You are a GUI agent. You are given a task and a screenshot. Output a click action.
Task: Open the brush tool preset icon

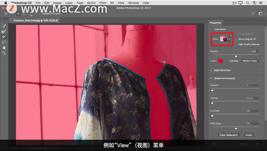pyautogui.click(x=6, y=14)
